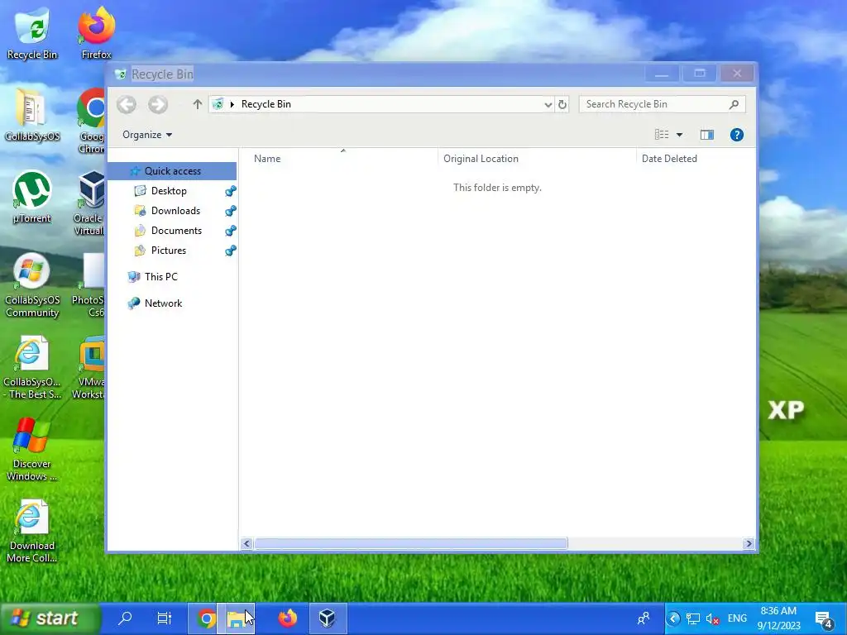This screenshot has width=847, height=635.
Task: Click the search magnifier in Search Recycle Bin
Action: click(x=734, y=104)
